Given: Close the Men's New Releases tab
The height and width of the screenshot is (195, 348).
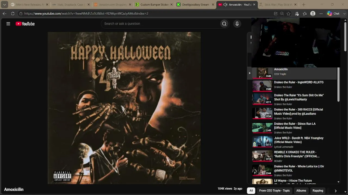Looking at the screenshot, I should 47,5.
